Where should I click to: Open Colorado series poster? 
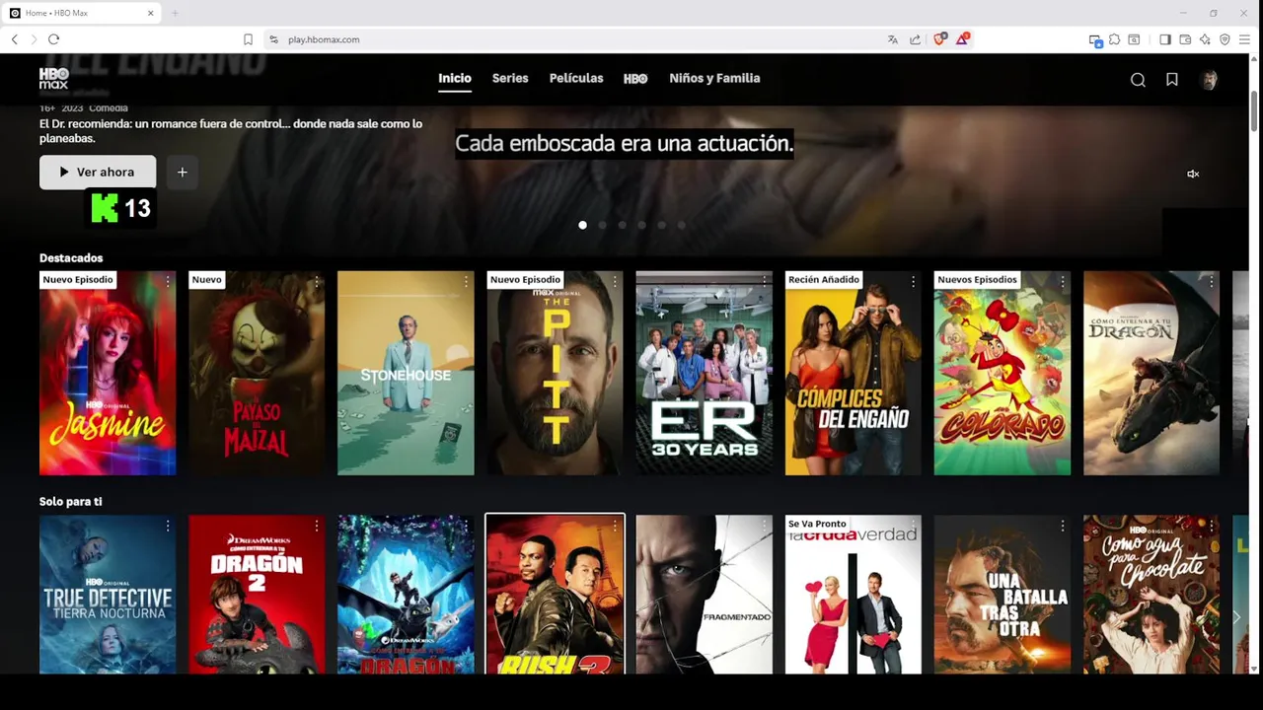(1003, 373)
